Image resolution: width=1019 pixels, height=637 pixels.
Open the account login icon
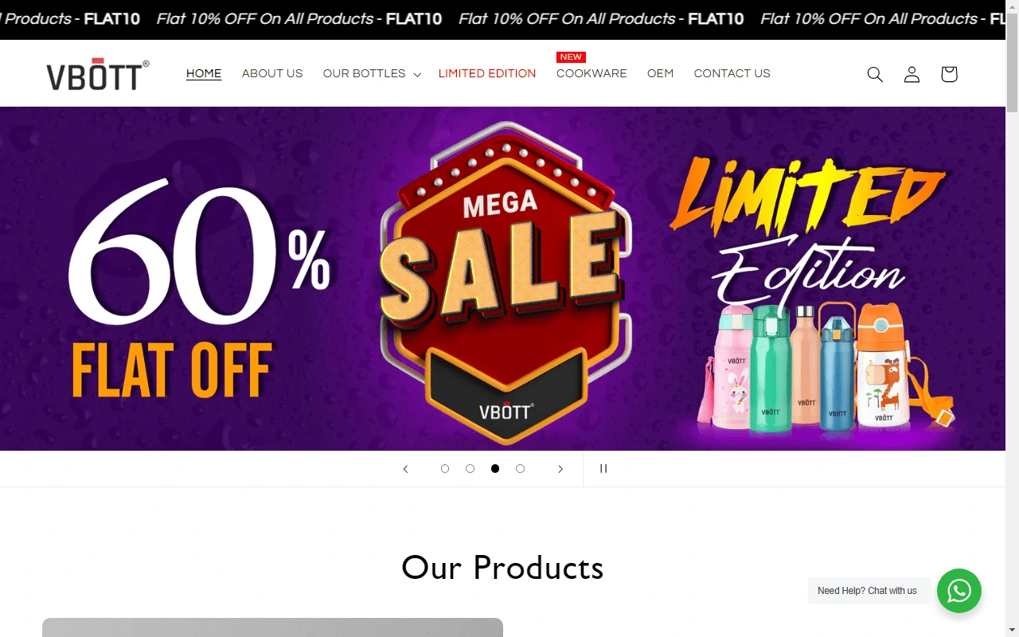[912, 74]
